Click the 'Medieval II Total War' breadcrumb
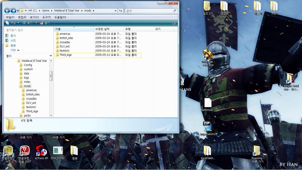302x170 pixels. (x=67, y=11)
